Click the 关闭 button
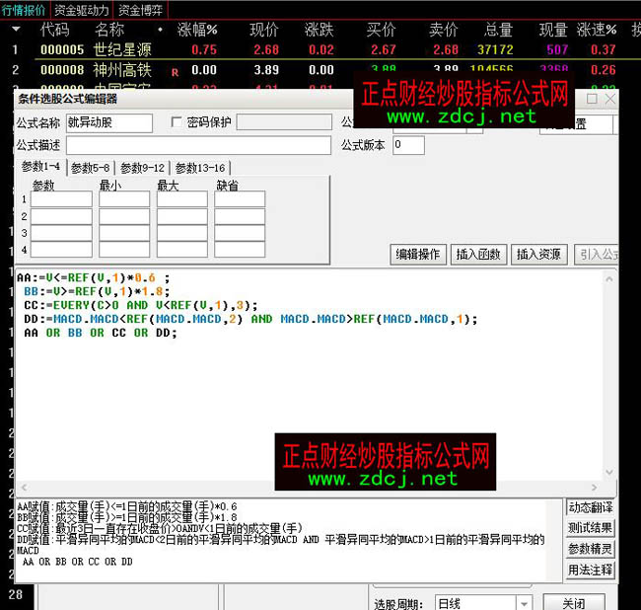 [573, 603]
